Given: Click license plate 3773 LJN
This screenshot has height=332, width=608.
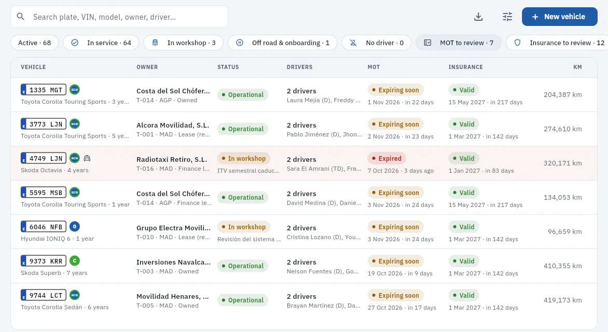Looking at the screenshot, I should [44, 124].
